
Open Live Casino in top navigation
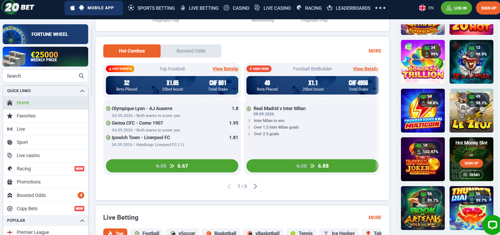pos(273,8)
